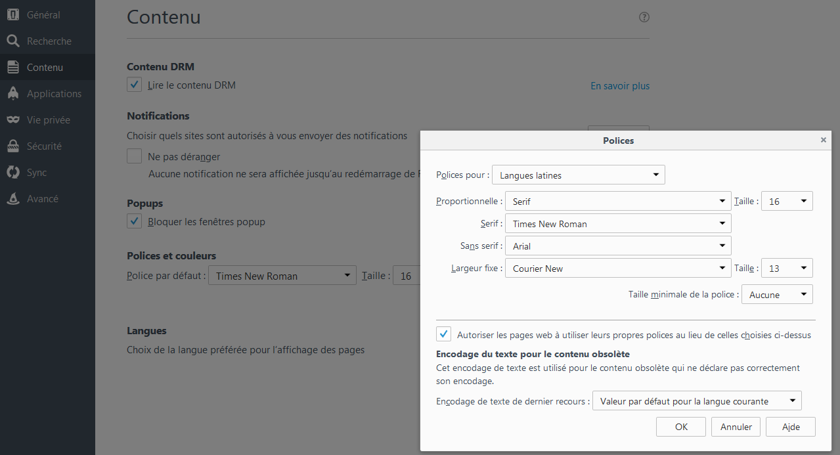Enable the Ne pas déranger checkbox
Image resolution: width=840 pixels, height=455 pixels.
click(135, 156)
